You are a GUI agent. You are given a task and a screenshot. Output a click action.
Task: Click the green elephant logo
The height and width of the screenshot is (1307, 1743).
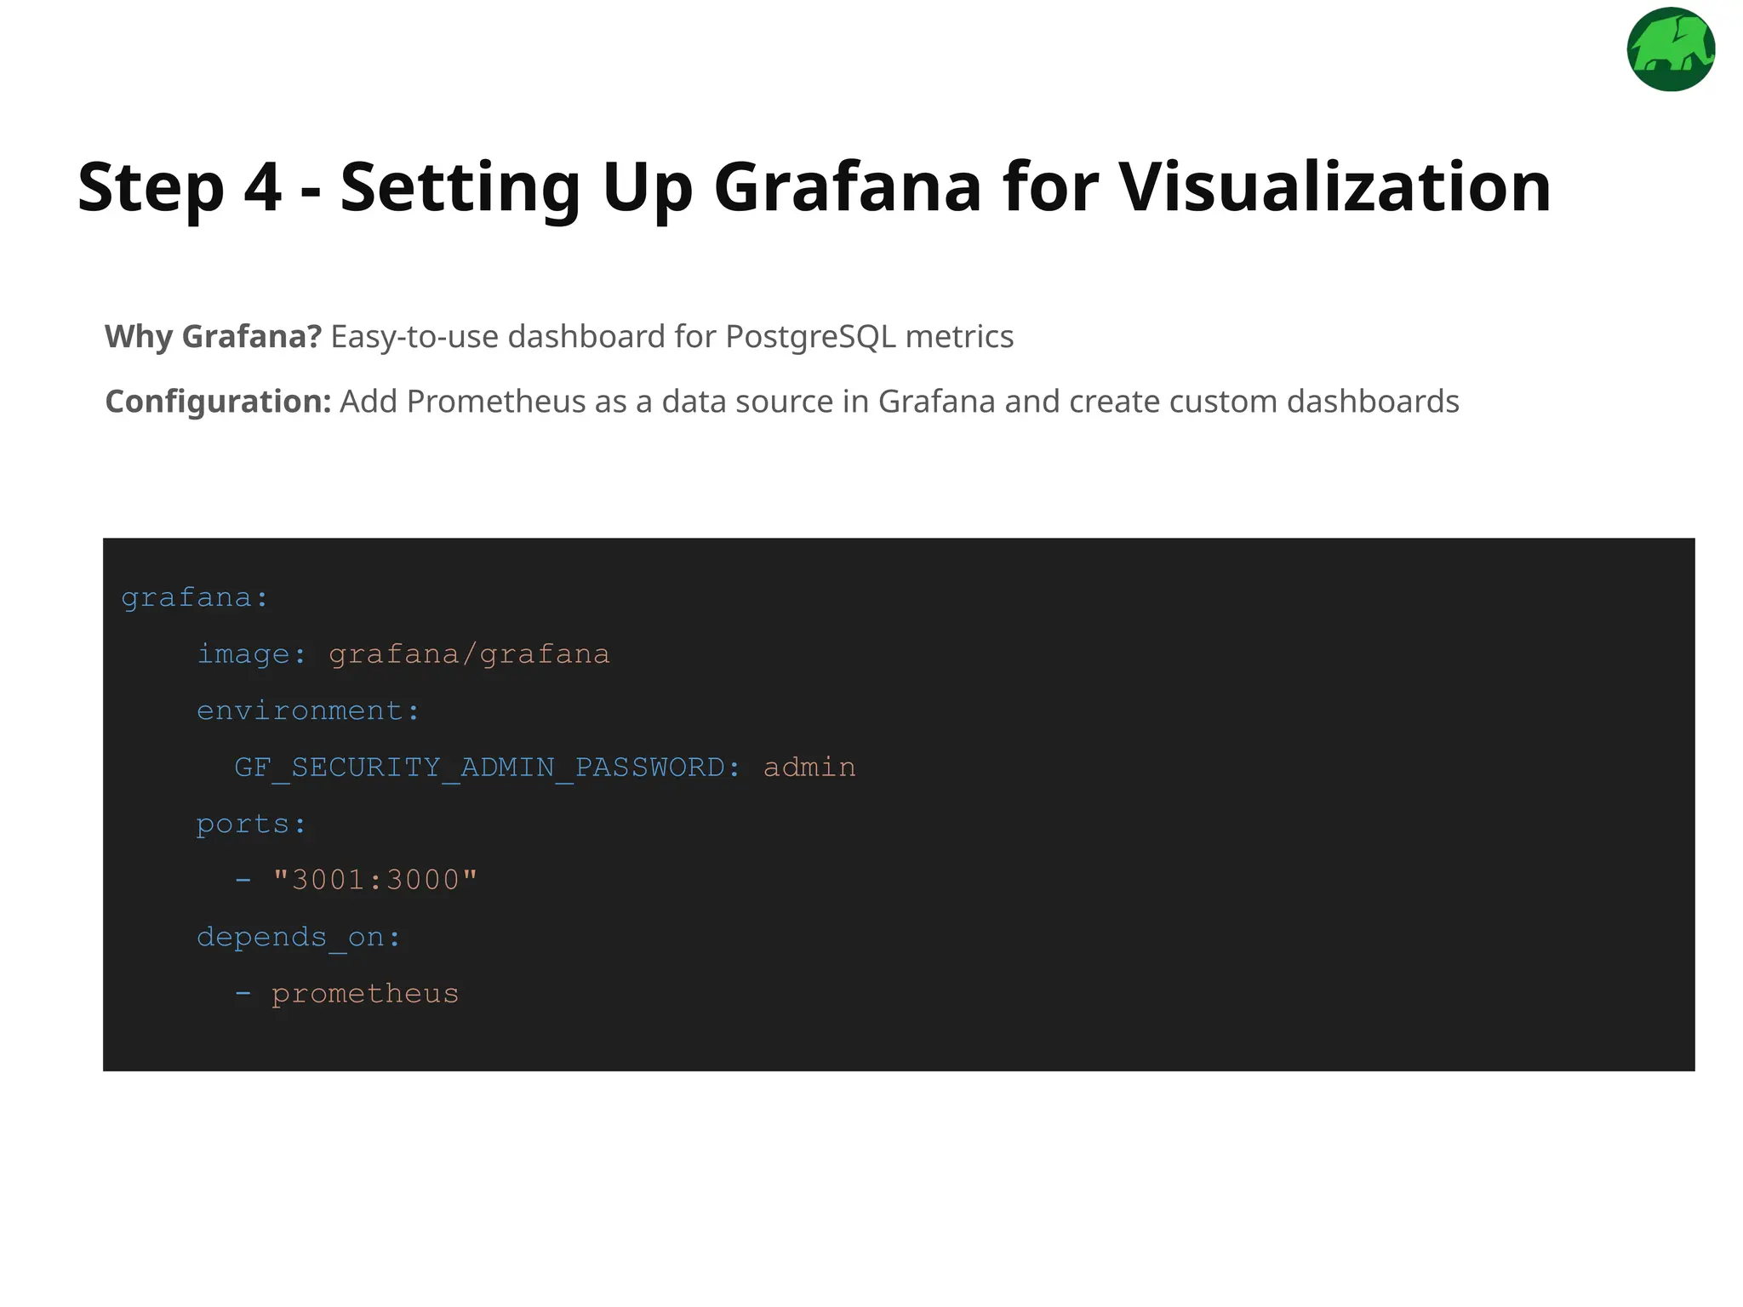coord(1670,49)
